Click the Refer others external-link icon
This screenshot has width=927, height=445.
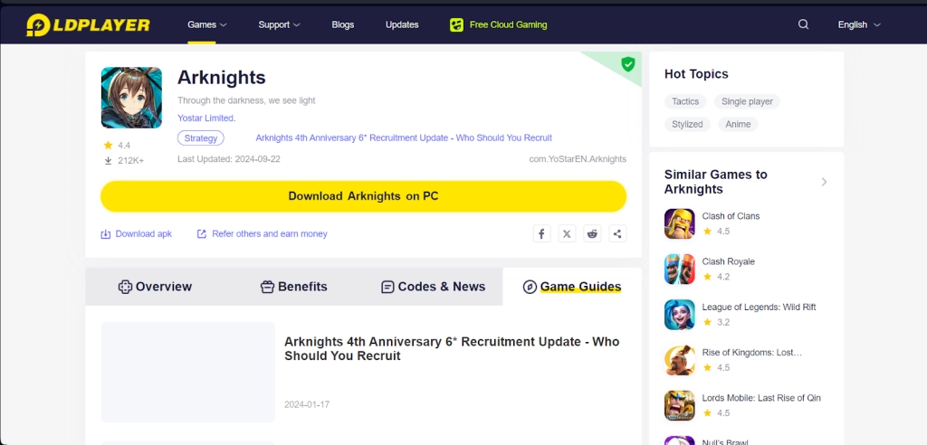pos(202,234)
